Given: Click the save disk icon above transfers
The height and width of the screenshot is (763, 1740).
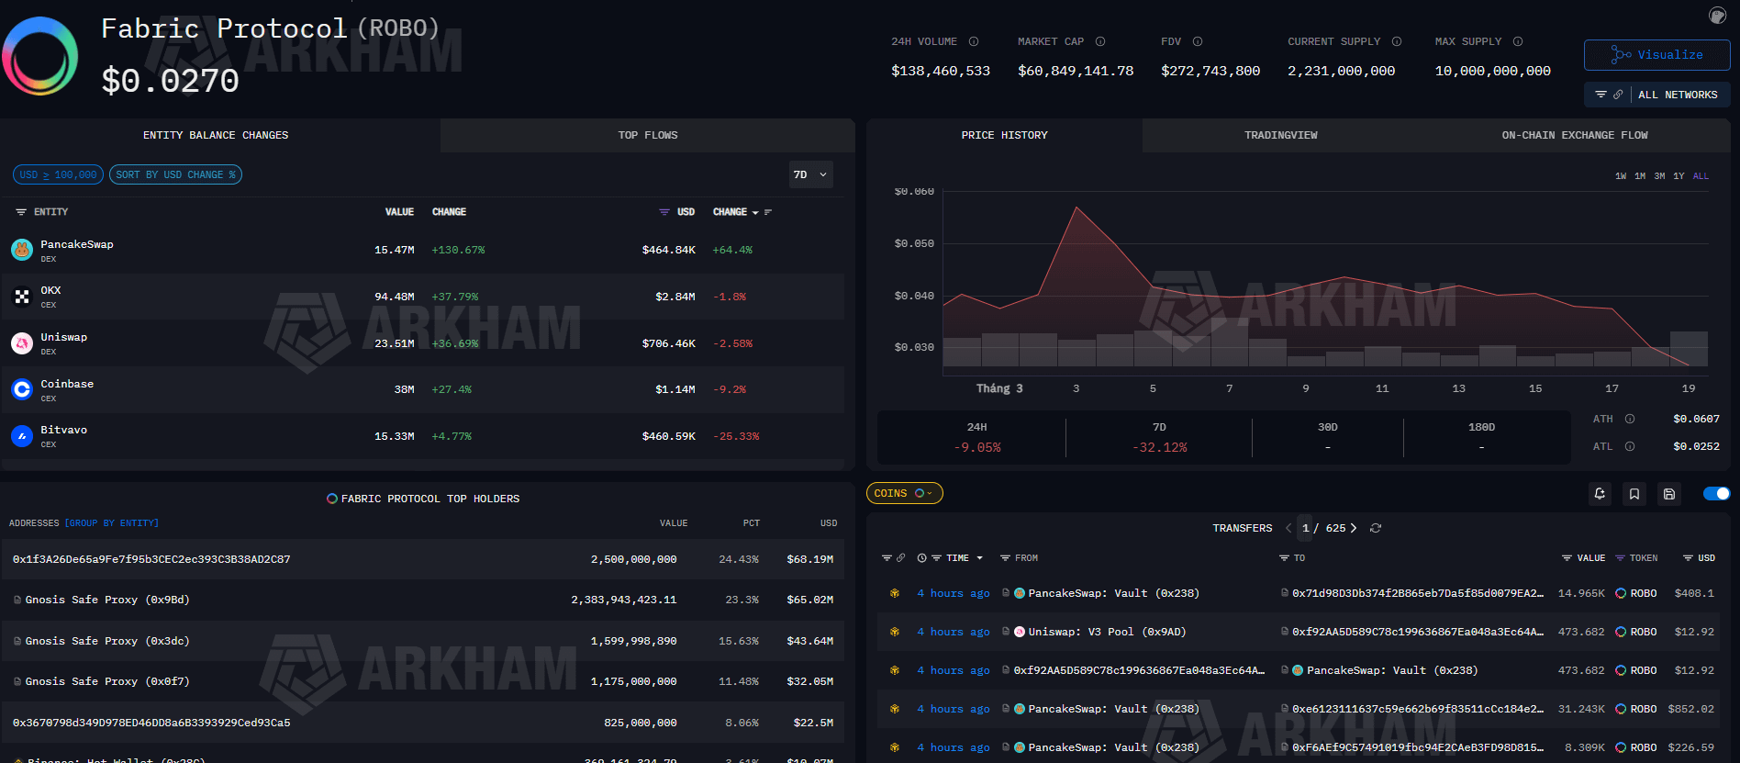Looking at the screenshot, I should 1669,494.
